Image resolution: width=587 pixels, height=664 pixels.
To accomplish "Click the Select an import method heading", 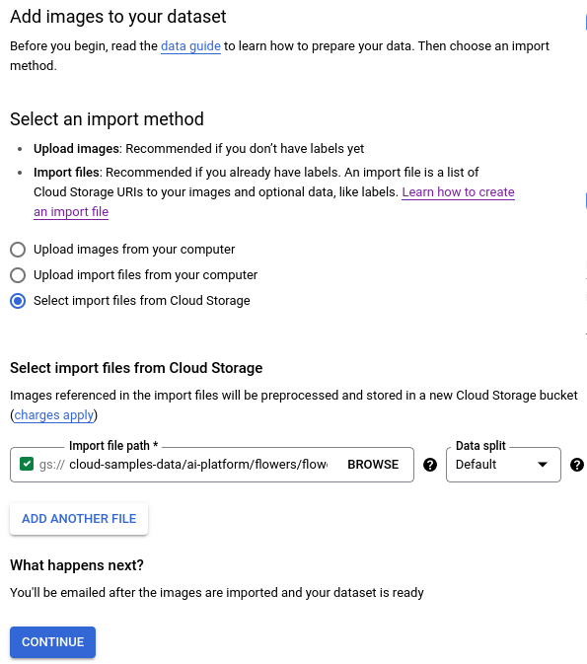I will [107, 119].
